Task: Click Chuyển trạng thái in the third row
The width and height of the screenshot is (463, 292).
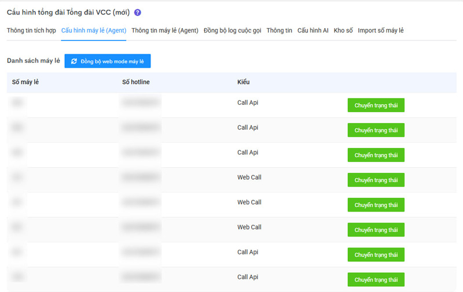Action: click(x=376, y=155)
